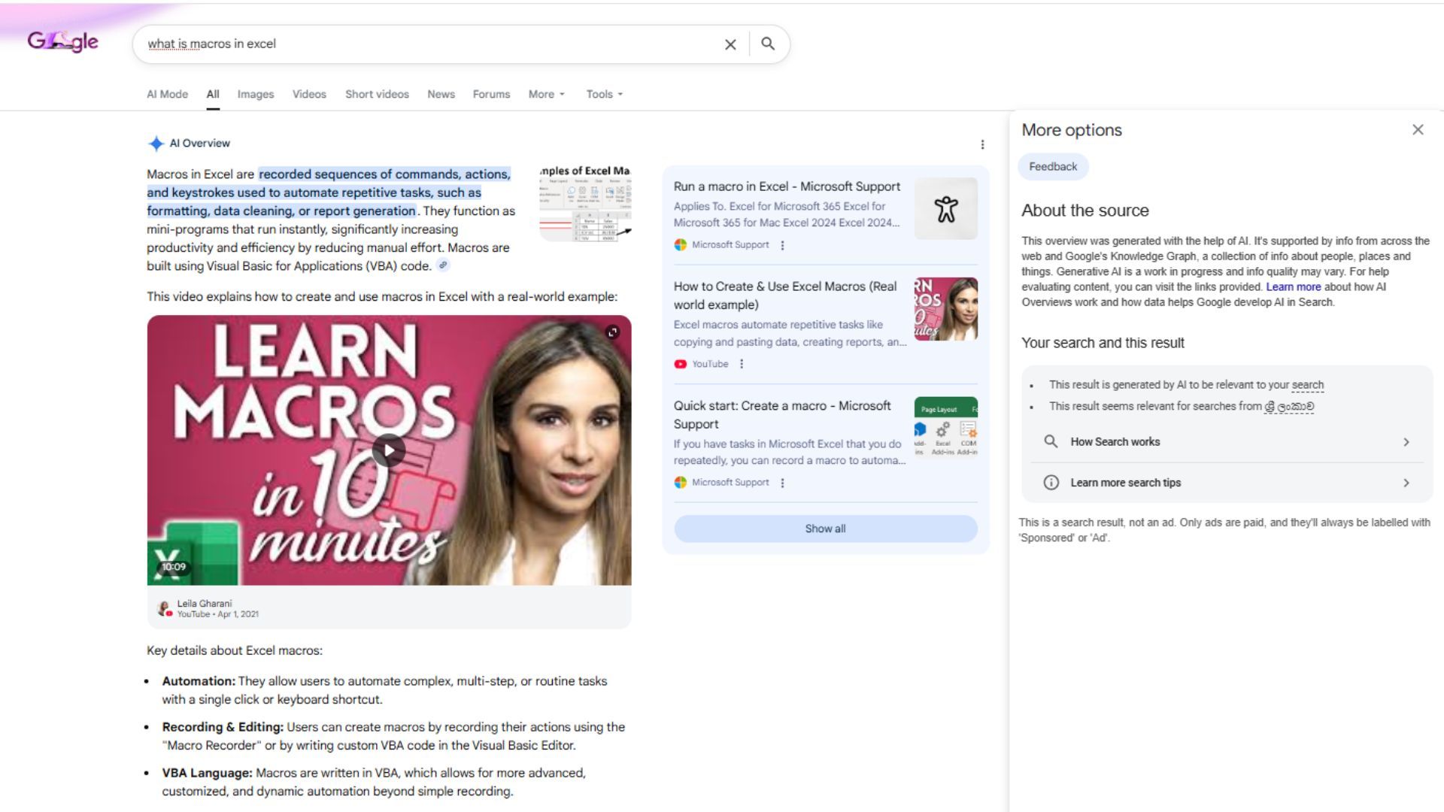Click Show all sources button

[x=826, y=529]
